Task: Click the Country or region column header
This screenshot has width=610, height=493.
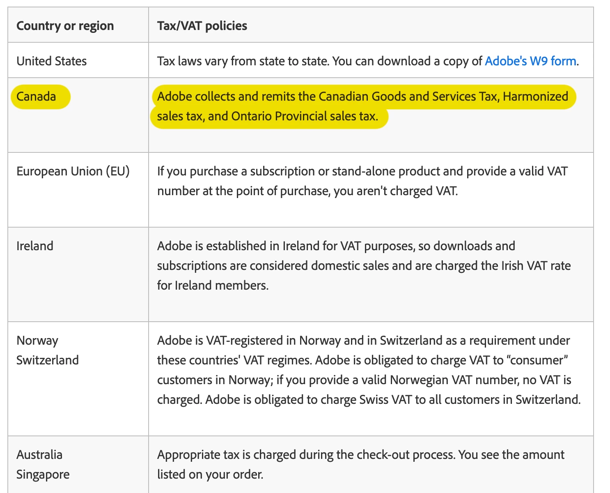Action: point(65,25)
